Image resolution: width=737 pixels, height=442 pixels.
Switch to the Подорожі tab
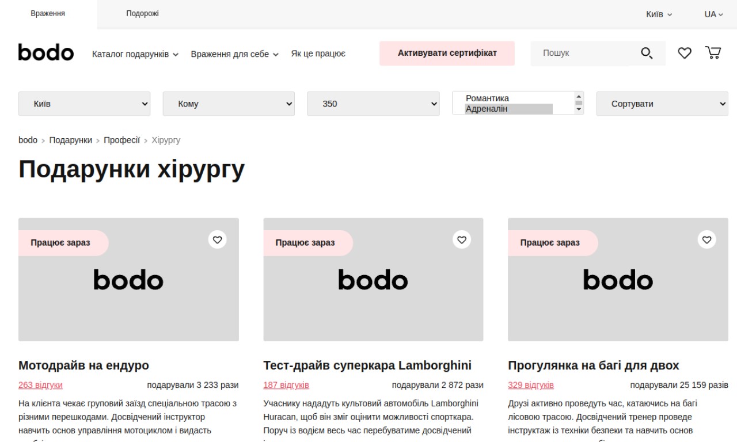[142, 14]
